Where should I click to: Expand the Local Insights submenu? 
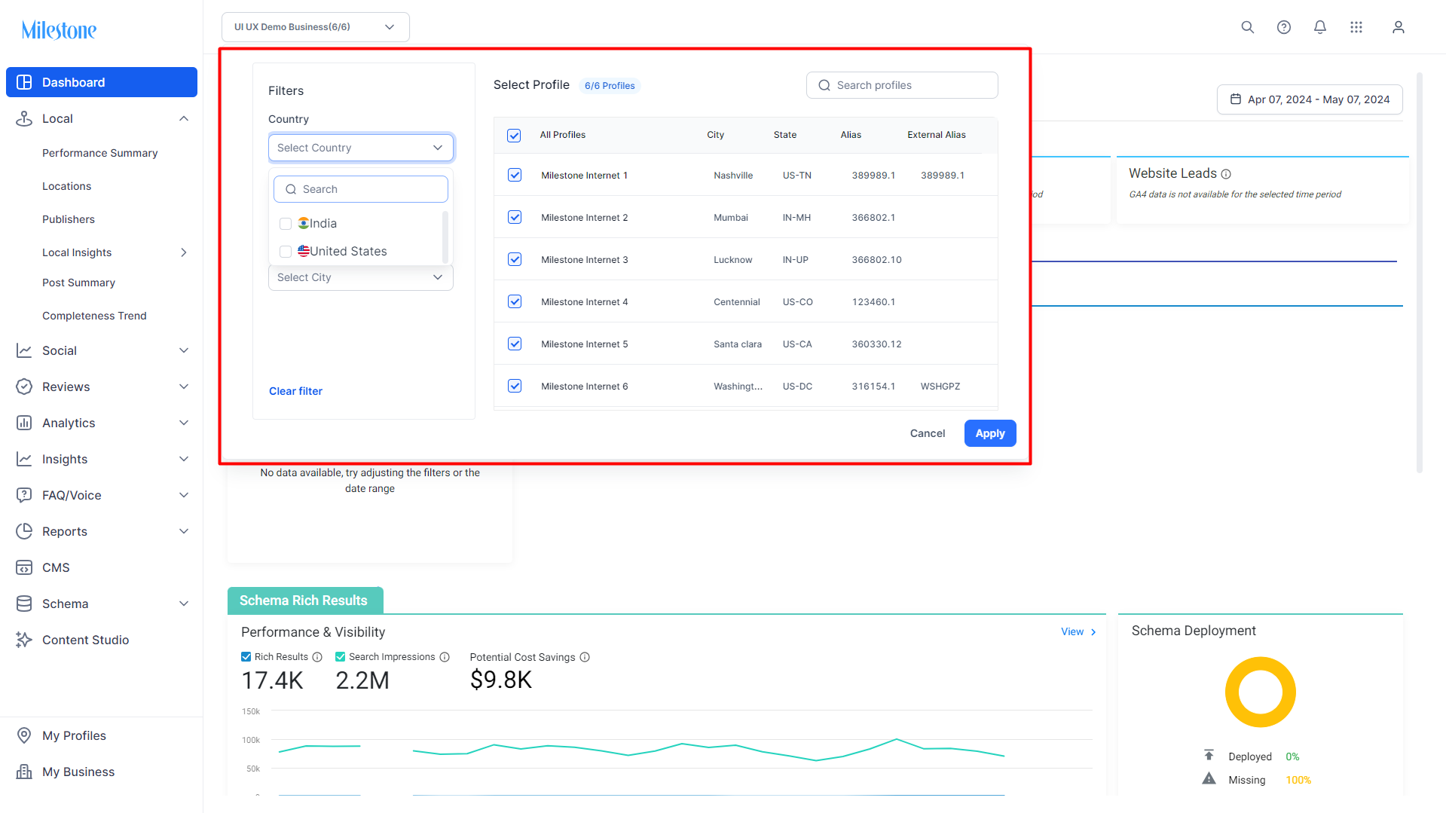pyautogui.click(x=184, y=252)
